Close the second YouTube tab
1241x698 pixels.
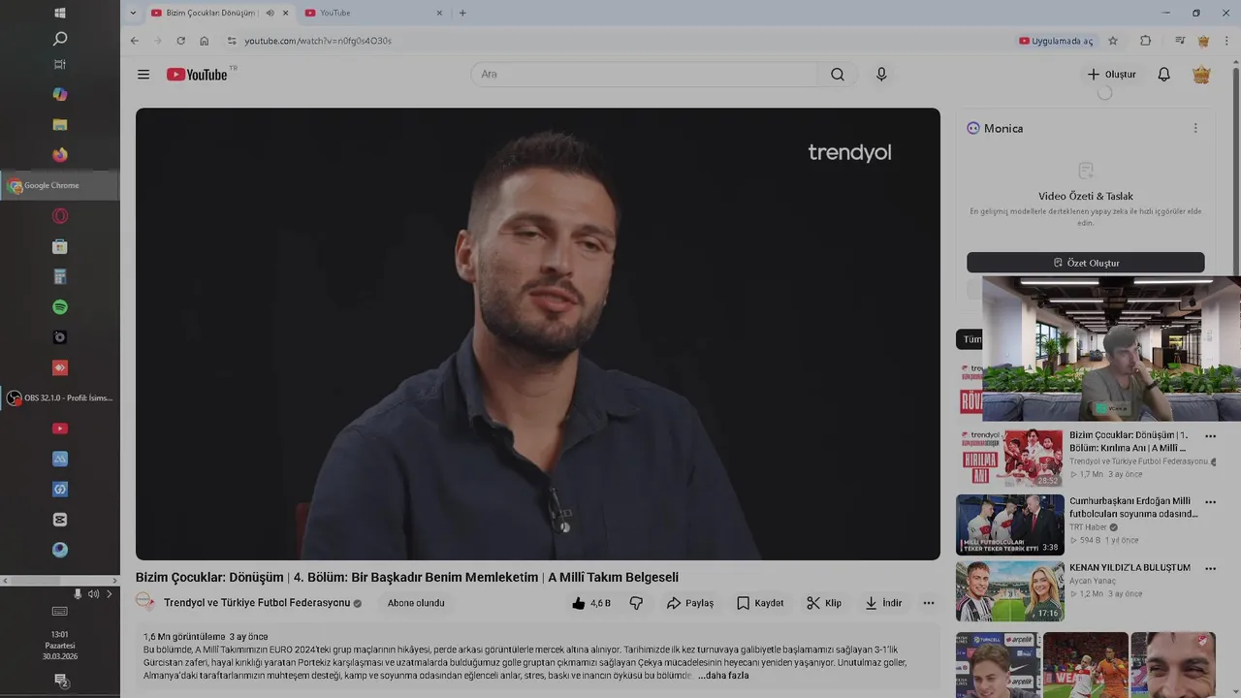coord(439,13)
